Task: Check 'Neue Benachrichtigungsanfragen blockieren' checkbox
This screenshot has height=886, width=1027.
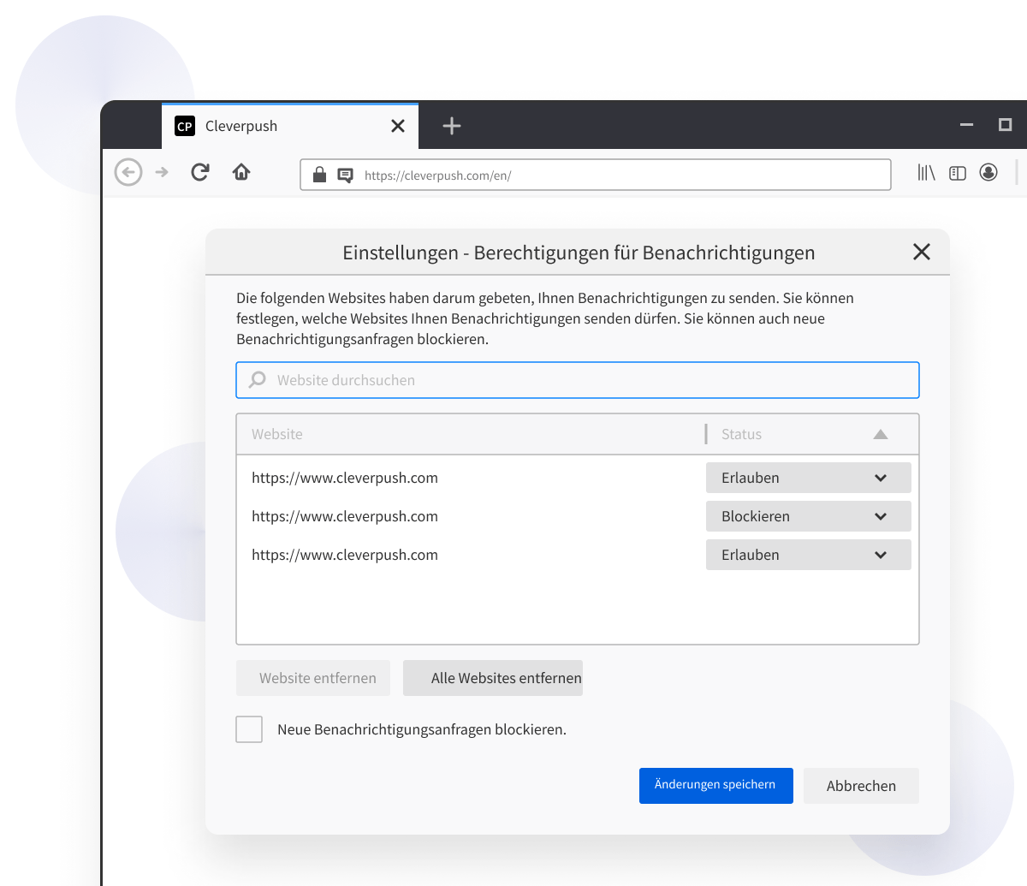Action: pyautogui.click(x=249, y=729)
